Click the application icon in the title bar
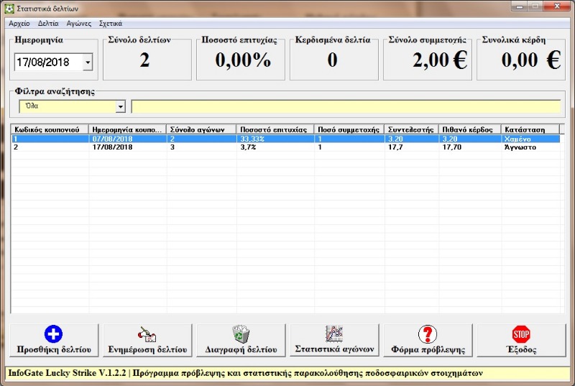This screenshot has height=386, width=575. (x=9, y=8)
